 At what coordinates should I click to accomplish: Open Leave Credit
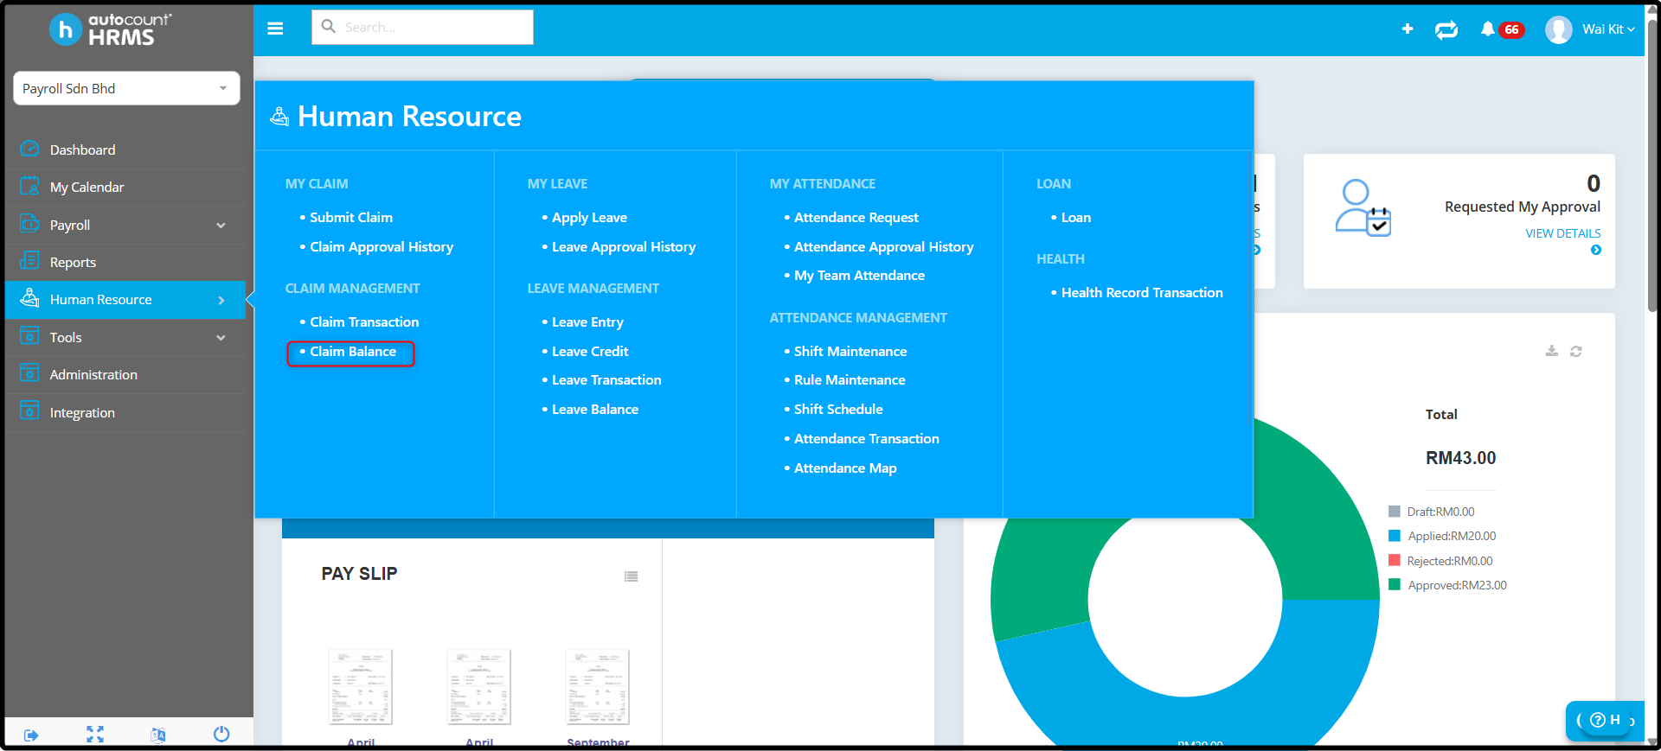coord(590,352)
